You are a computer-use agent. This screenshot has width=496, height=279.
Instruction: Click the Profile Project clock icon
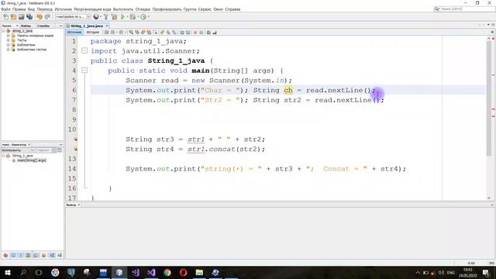pyautogui.click(x=143, y=17)
